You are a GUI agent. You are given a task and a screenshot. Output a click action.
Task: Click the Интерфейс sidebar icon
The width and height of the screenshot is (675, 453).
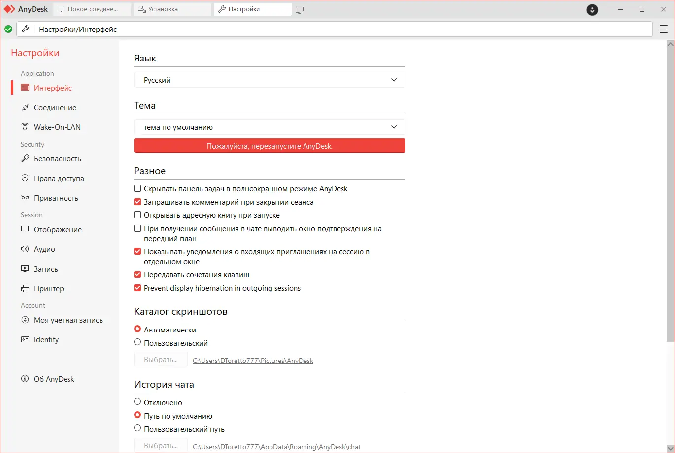tap(25, 88)
